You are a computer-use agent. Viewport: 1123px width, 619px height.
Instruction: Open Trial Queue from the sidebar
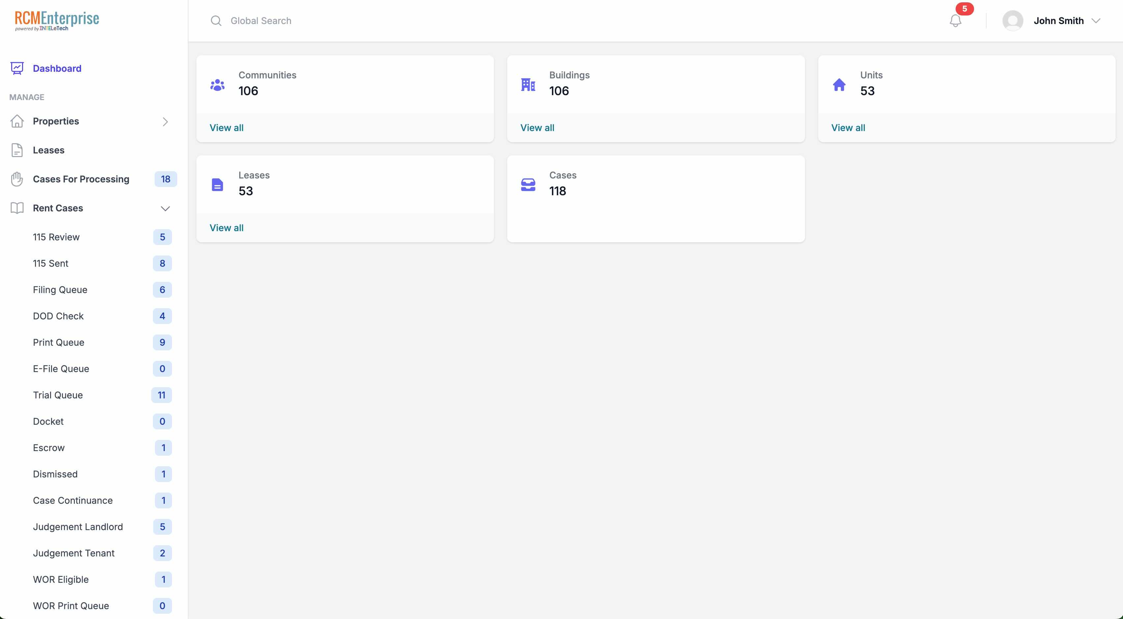tap(58, 395)
